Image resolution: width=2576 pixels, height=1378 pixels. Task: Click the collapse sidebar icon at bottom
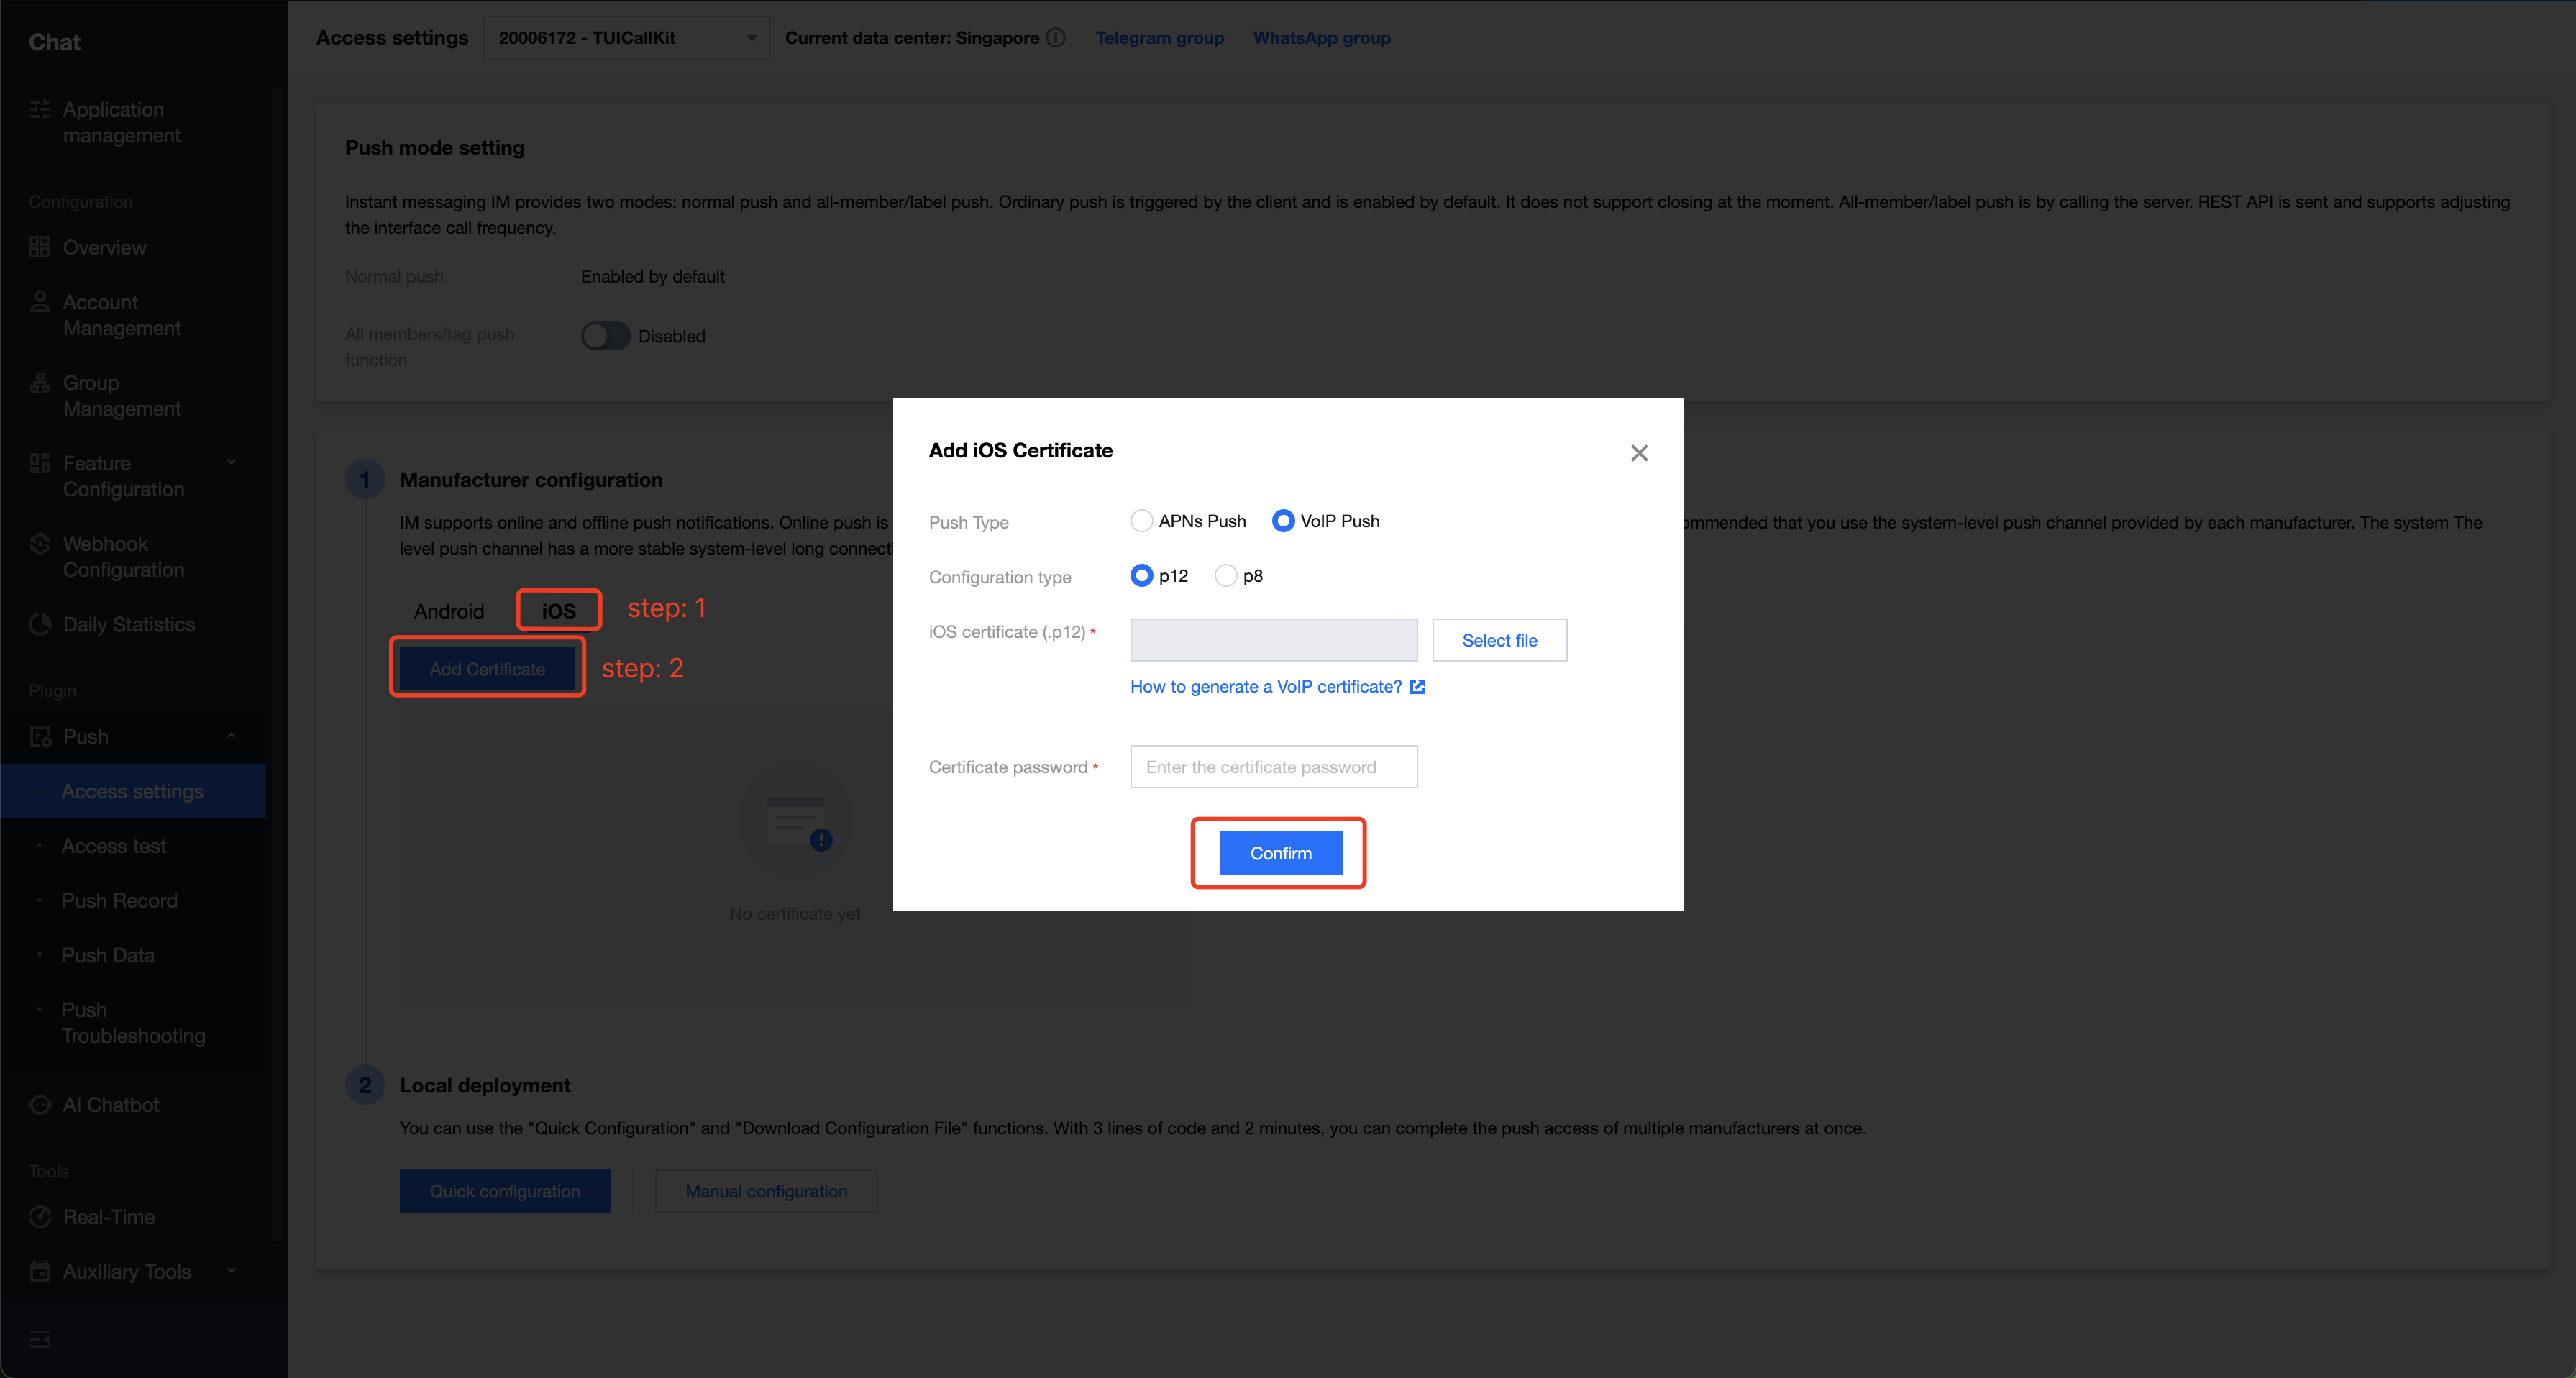tap(40, 1339)
